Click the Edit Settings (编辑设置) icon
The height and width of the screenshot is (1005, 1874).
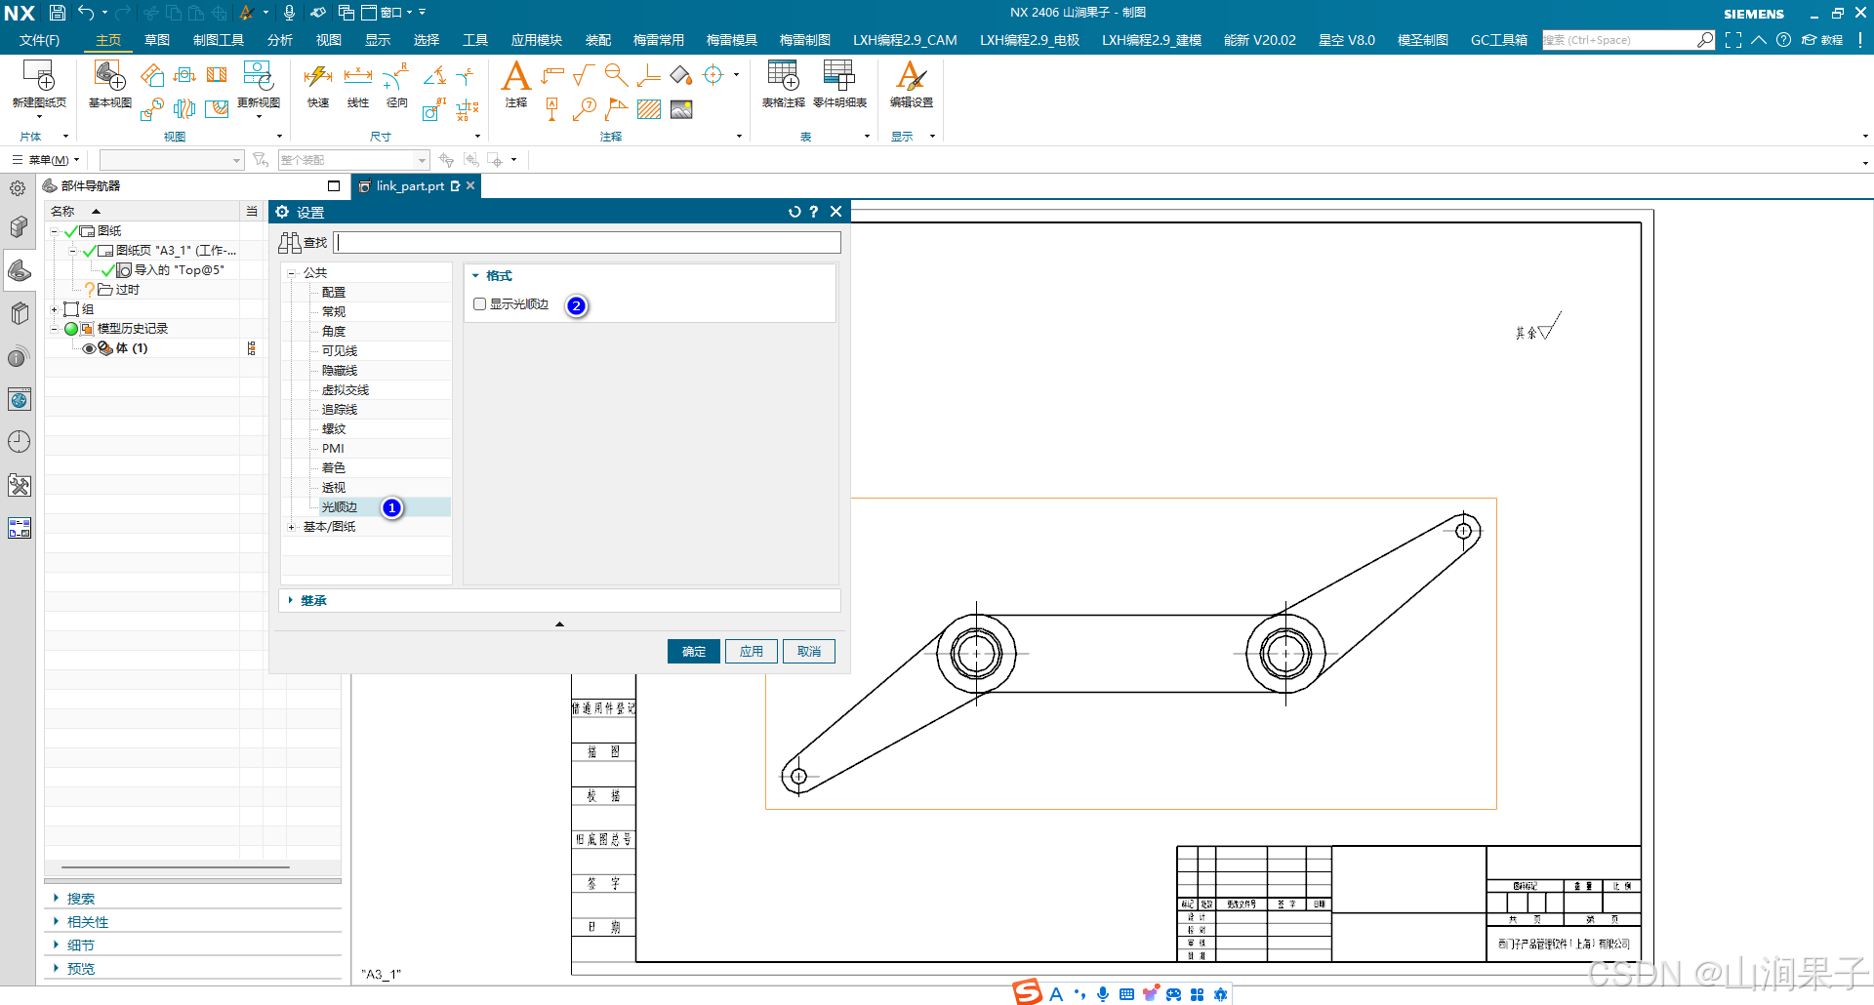911,76
